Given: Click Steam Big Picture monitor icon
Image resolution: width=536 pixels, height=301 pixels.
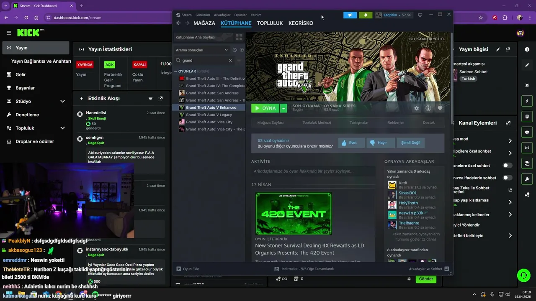Looking at the screenshot, I should (420, 15).
